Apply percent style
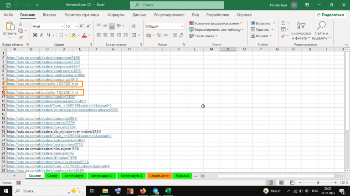The height and width of the screenshot is (196, 350). pyautogui.click(x=159, y=35)
